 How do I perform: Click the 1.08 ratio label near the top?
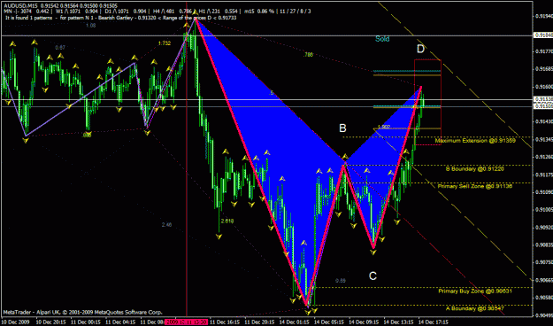tap(90, 26)
